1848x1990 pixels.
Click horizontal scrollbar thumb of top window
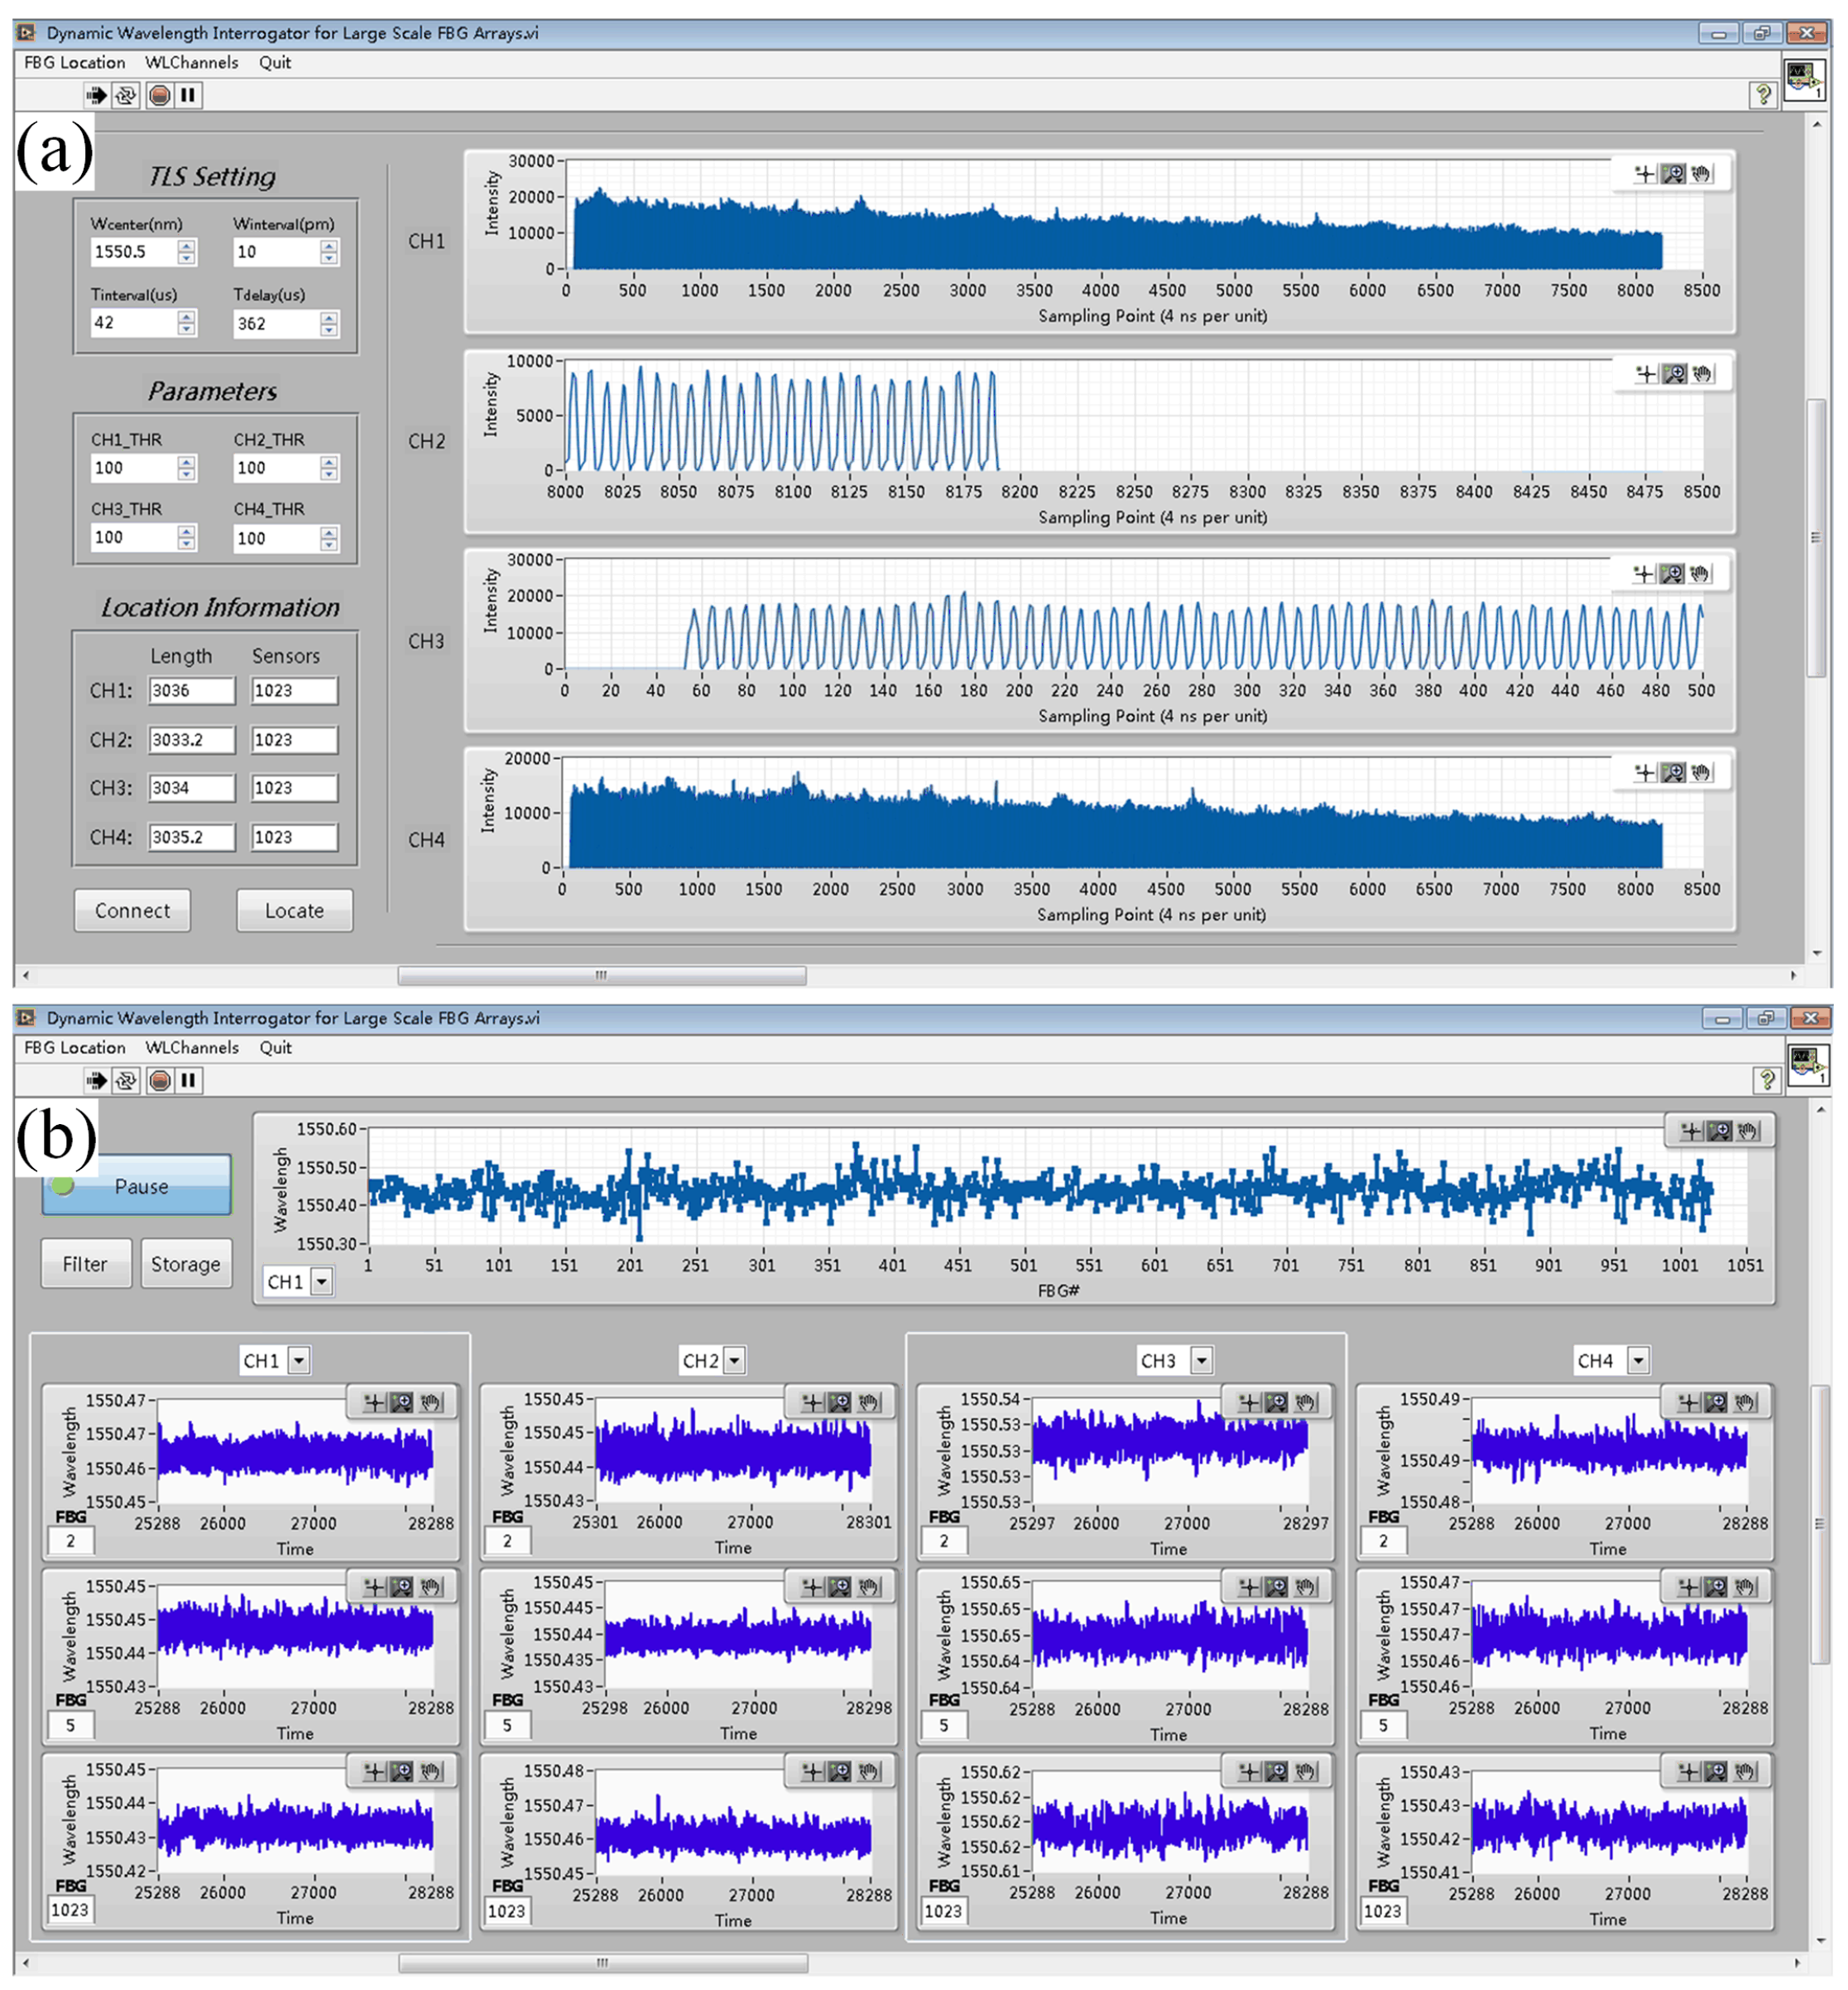click(x=601, y=975)
